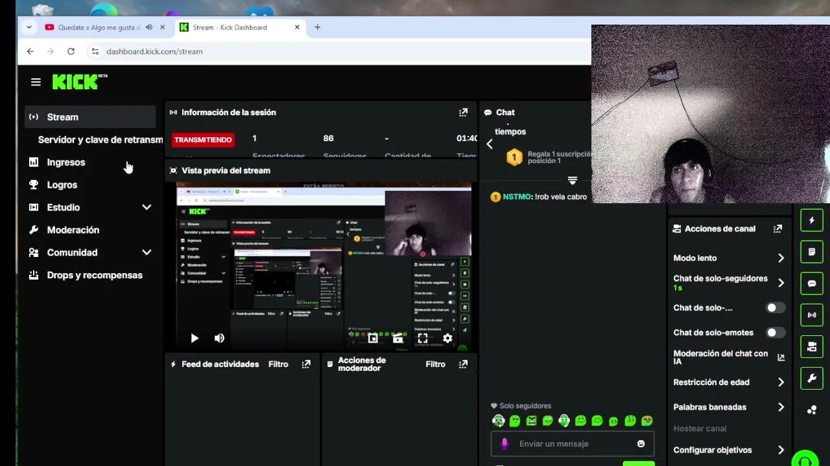Go to previous chat leaderboard slide
The height and width of the screenshot is (466, 830).
(490, 144)
